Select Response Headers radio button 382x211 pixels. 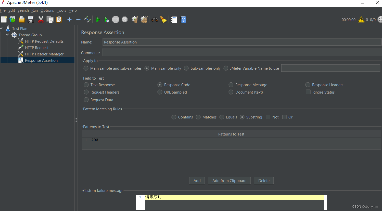(308, 85)
